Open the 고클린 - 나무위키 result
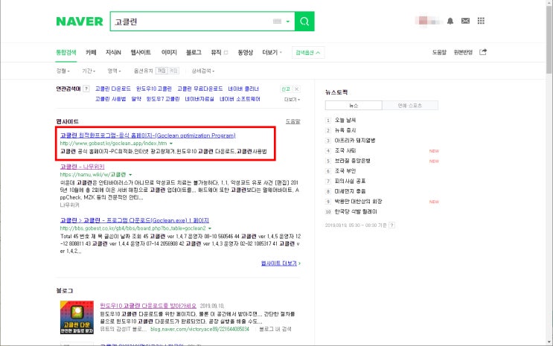Screen dimensions: 553x346 [x=82, y=167]
